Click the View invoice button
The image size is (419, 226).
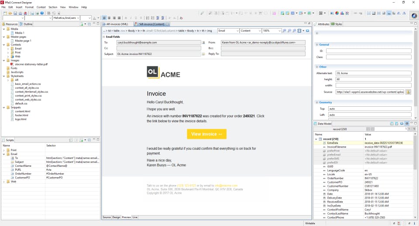[206, 134]
